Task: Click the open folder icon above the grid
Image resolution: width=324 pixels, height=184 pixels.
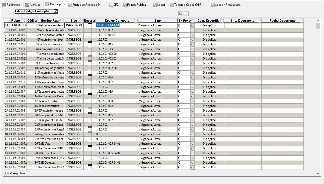Action: [x=186, y=14]
